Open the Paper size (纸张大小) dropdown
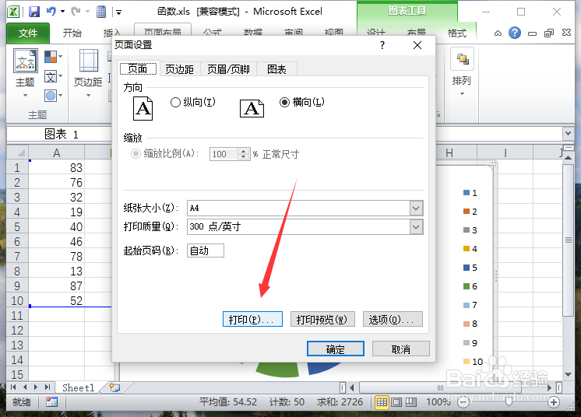The height and width of the screenshot is (417, 581). [416, 208]
